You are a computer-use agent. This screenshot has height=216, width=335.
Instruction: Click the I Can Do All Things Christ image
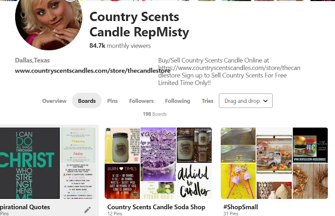point(30,163)
